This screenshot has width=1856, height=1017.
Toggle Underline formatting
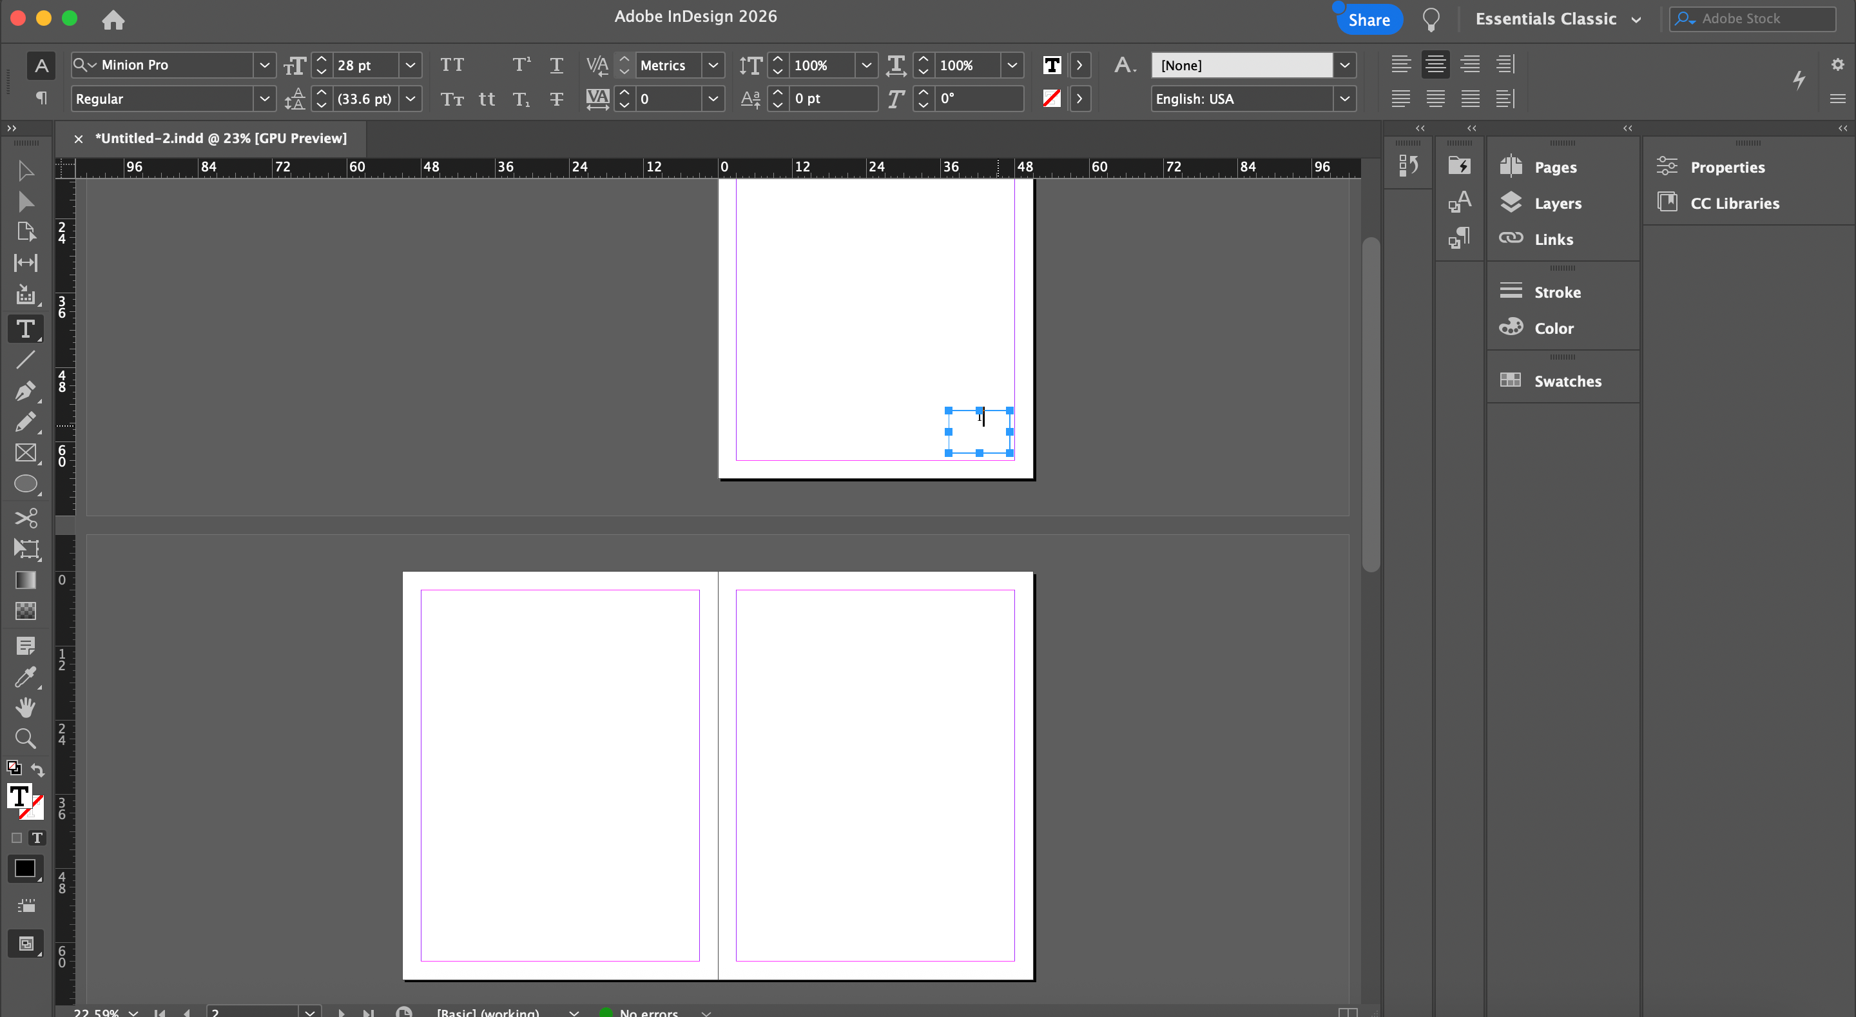point(556,66)
